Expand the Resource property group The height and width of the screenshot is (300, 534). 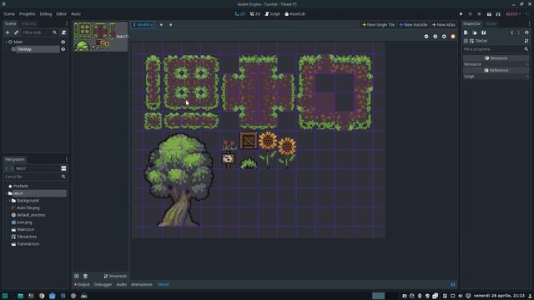pyautogui.click(x=496, y=64)
